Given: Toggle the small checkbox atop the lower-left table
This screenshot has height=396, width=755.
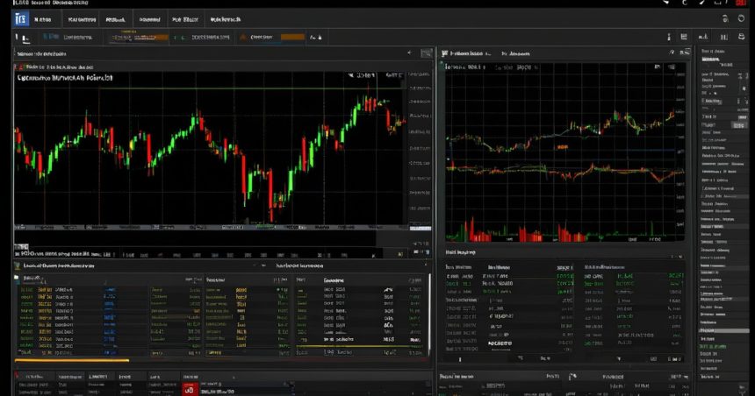Looking at the screenshot, I should [x=17, y=278].
